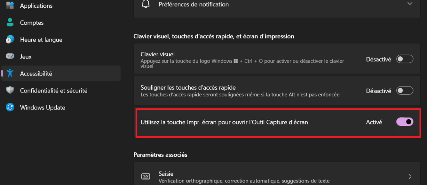427x185 pixels.
Task: Open Confidentialité et sécurité shield icon
Action: point(10,90)
